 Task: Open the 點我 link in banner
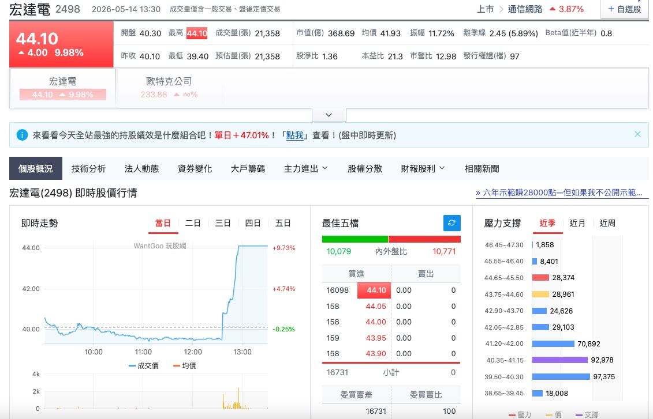pyautogui.click(x=295, y=135)
